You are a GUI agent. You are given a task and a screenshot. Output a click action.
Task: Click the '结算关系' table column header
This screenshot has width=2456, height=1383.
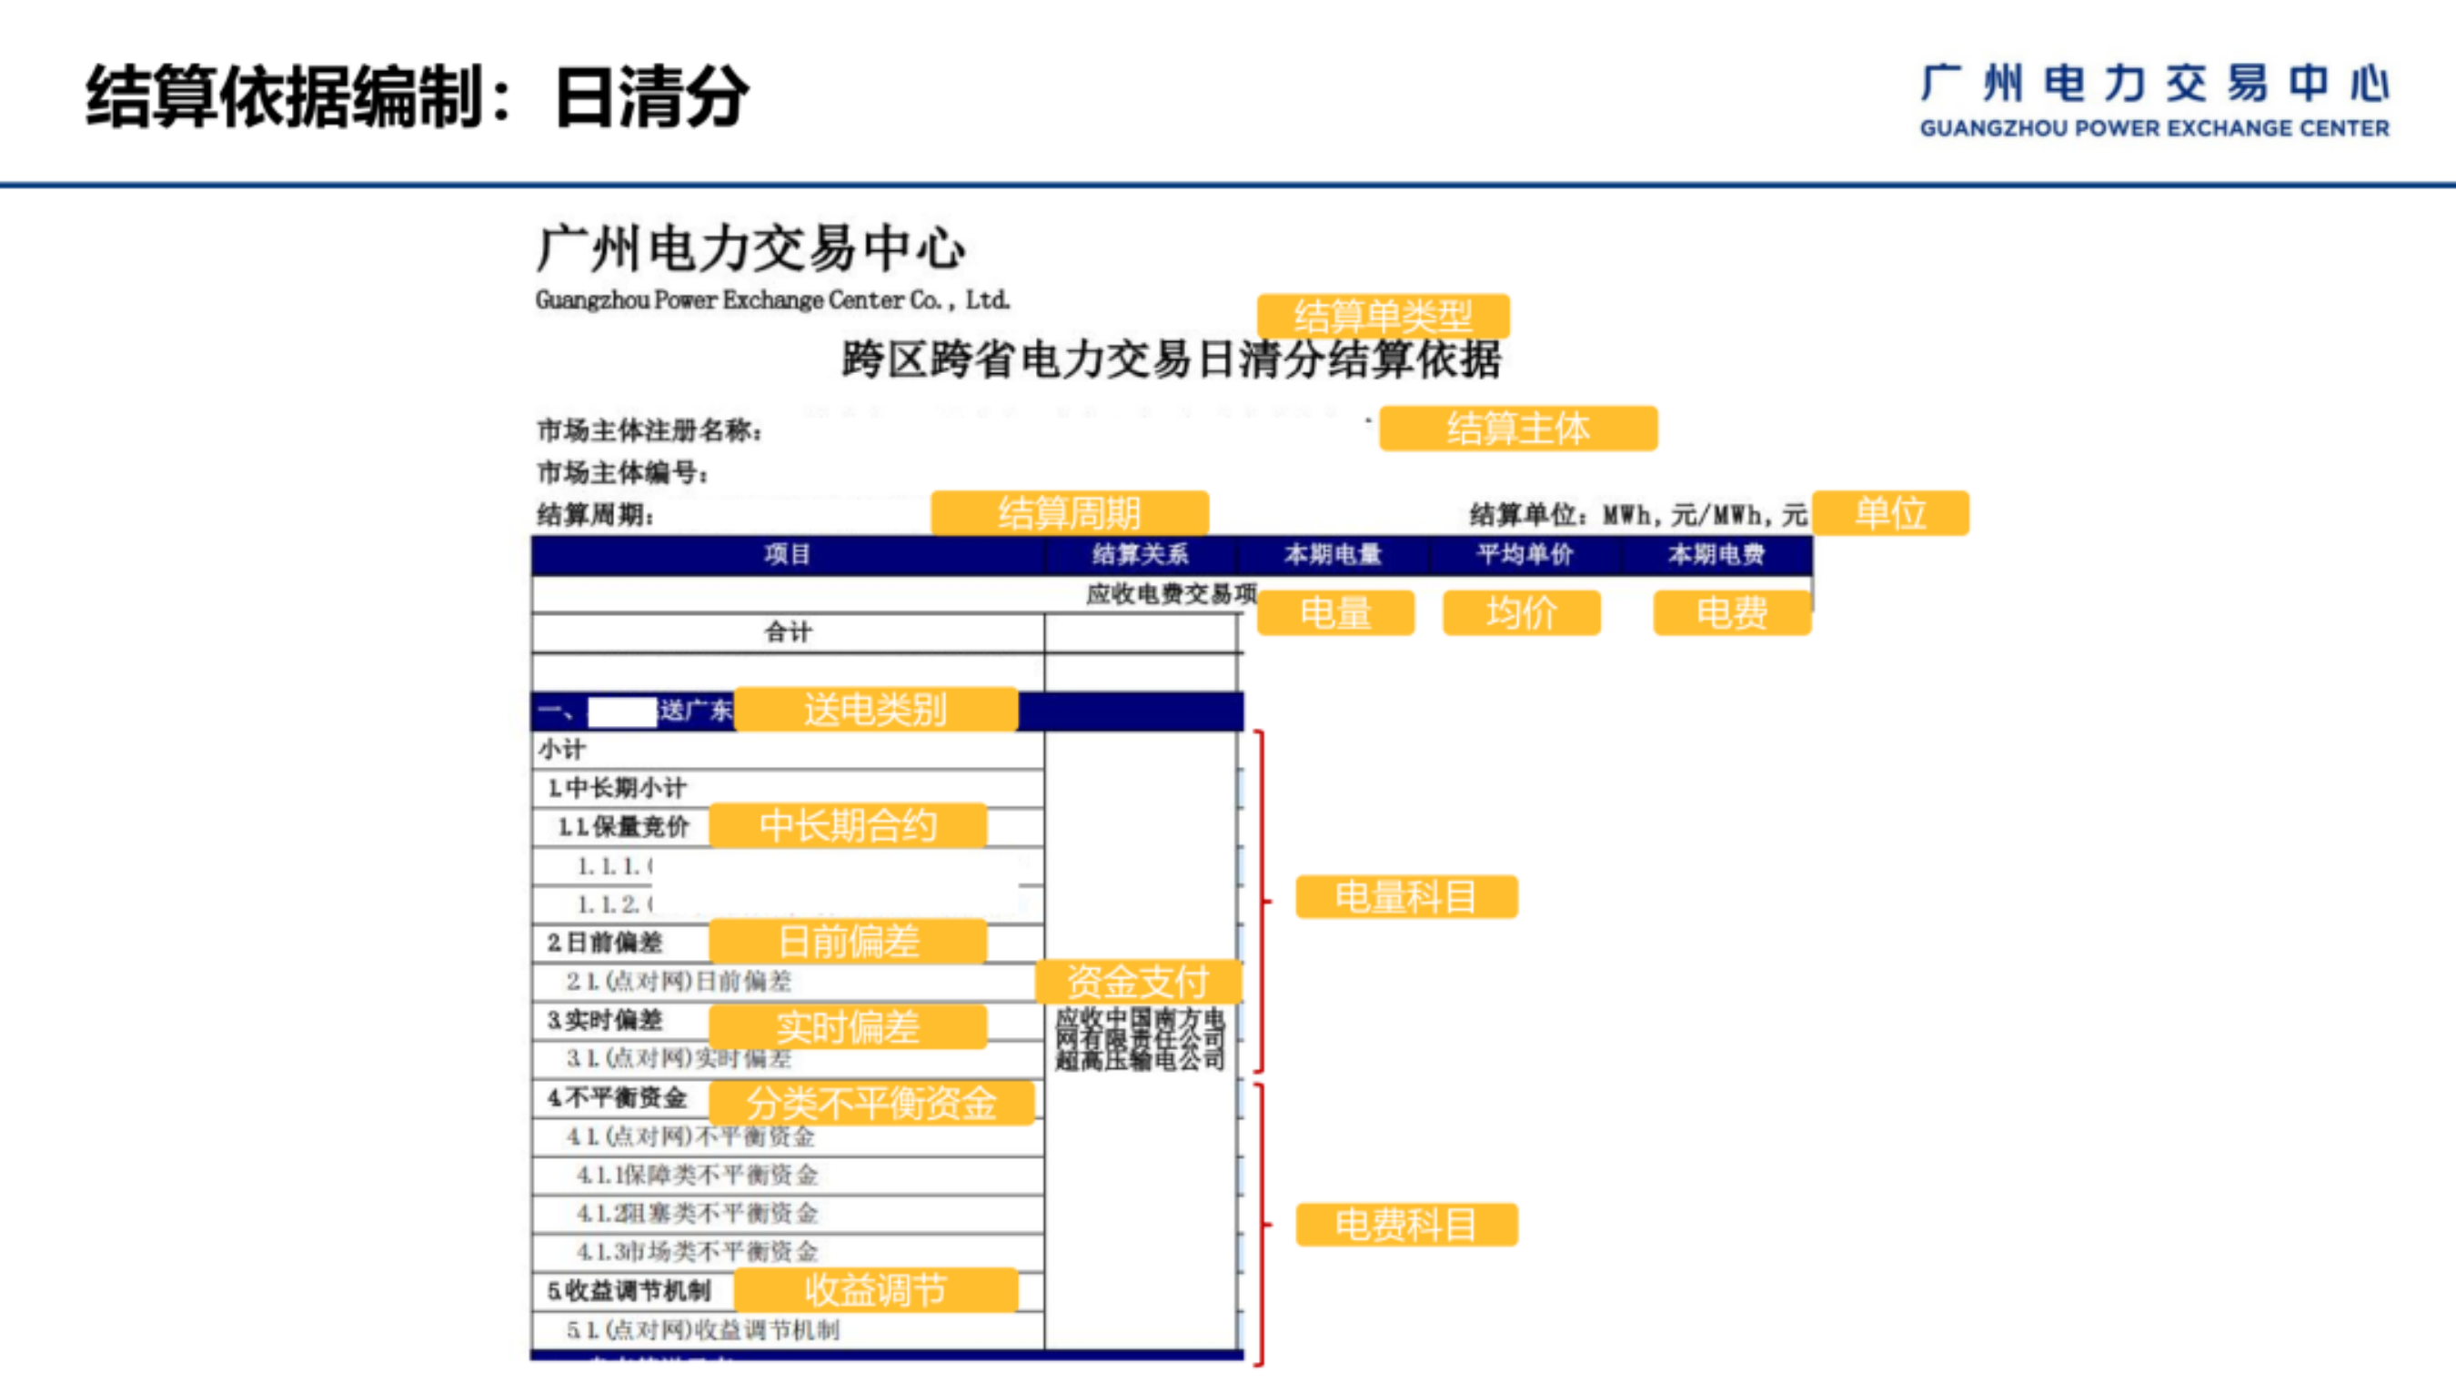1141,554
